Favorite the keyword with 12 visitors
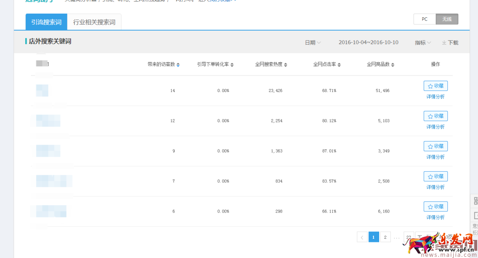478x258 pixels. coord(435,116)
